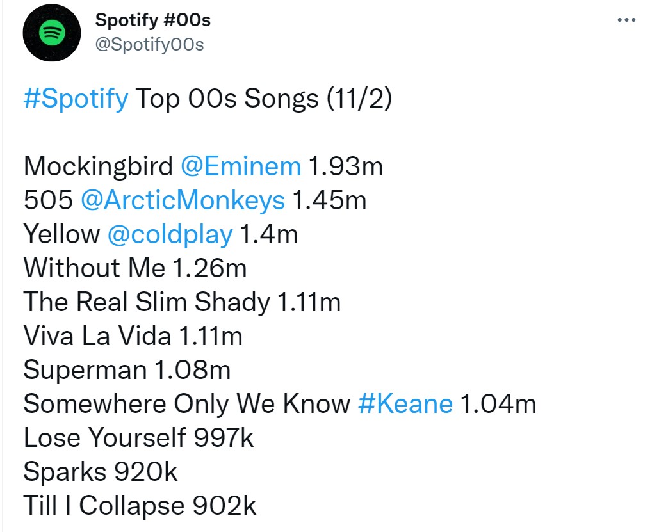Image resolution: width=652 pixels, height=532 pixels.
Task: Select the "Till I Collapse 902k" line
Action: [140, 506]
